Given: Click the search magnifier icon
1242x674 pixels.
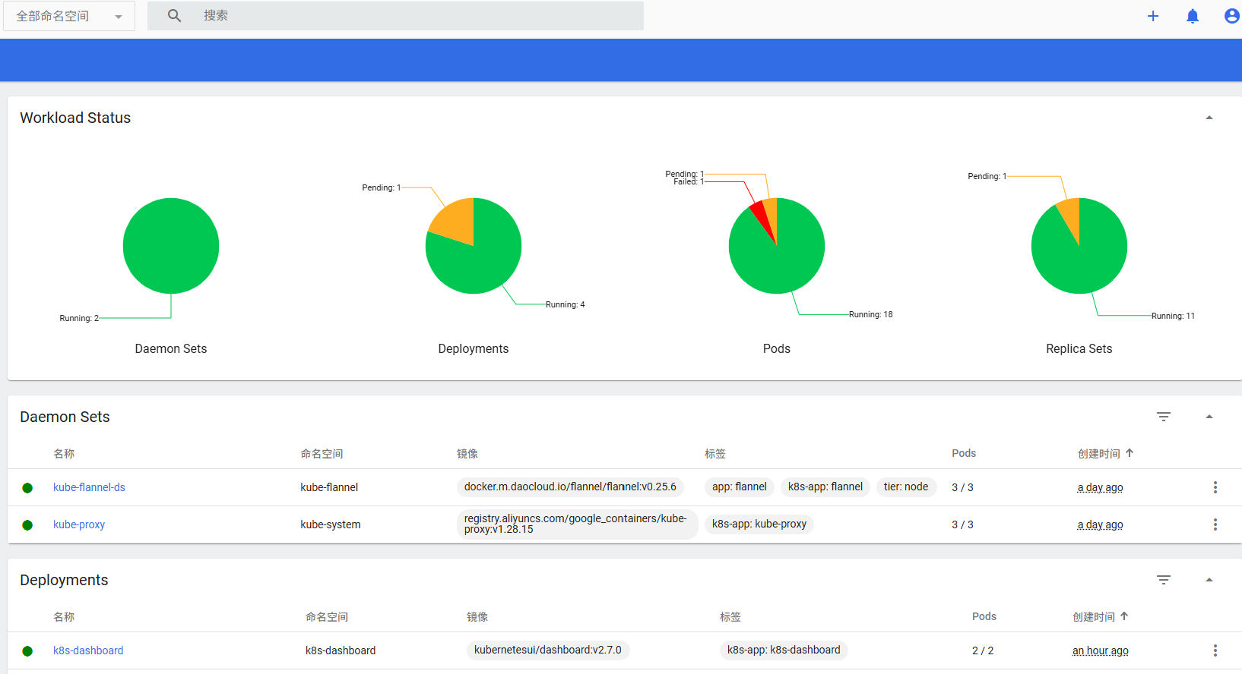Looking at the screenshot, I should (x=174, y=16).
